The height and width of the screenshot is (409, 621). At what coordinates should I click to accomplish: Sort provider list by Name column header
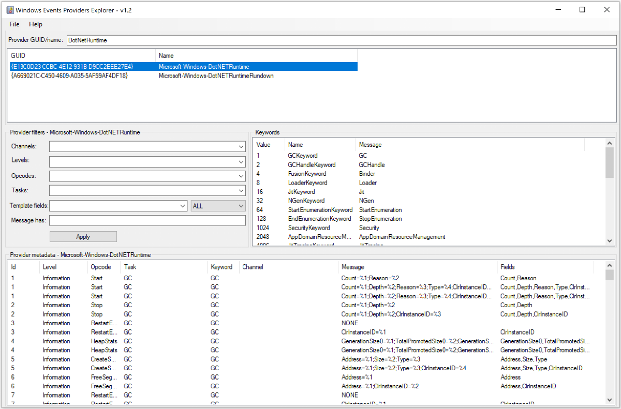coord(256,55)
